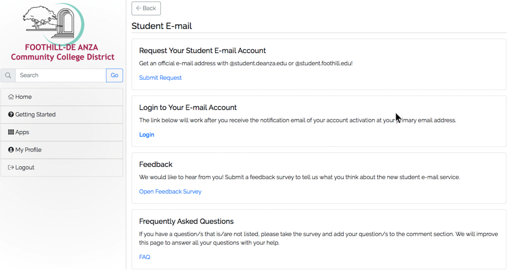The image size is (514, 272).
Task: Focus the Search input field
Action: pyautogui.click(x=61, y=75)
